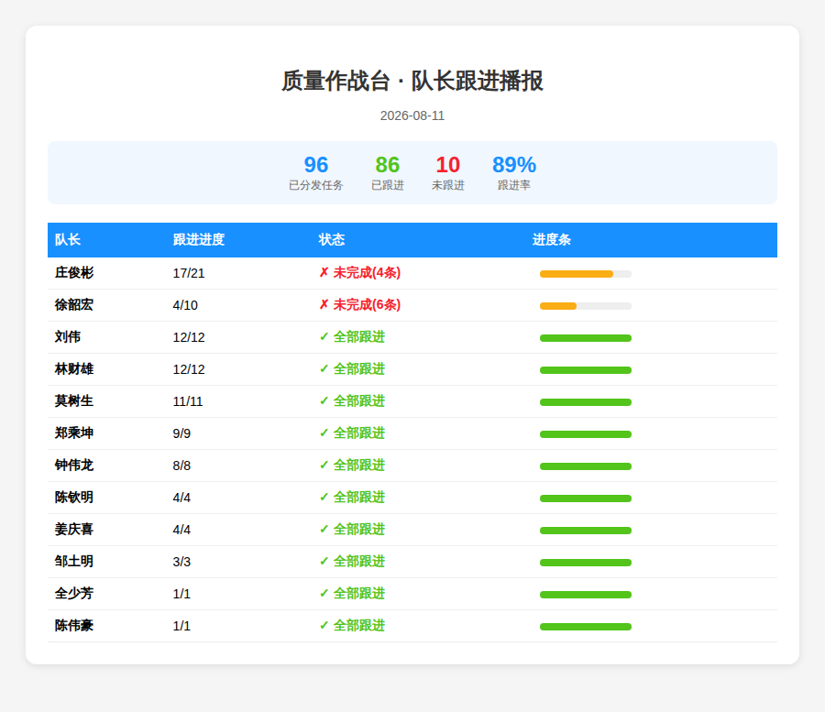Click the 未完成(6条) status
This screenshot has width=825, height=712.
click(x=360, y=305)
